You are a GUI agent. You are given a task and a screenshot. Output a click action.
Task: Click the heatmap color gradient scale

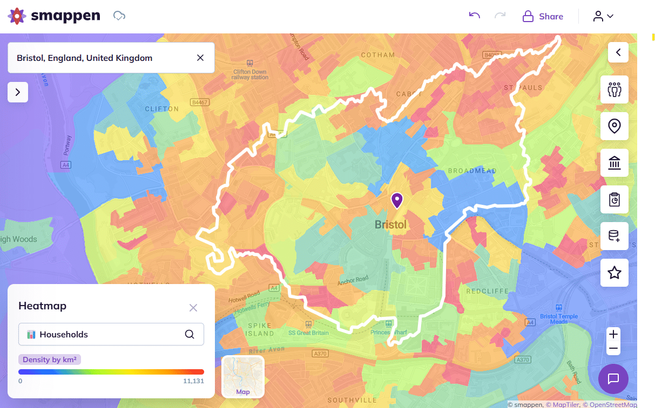point(111,371)
